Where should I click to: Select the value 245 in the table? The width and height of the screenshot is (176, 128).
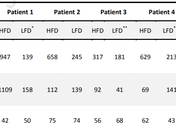77,57
